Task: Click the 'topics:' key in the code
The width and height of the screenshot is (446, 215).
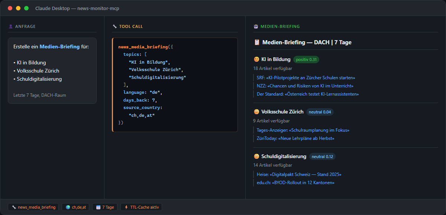Action: pyautogui.click(x=132, y=54)
